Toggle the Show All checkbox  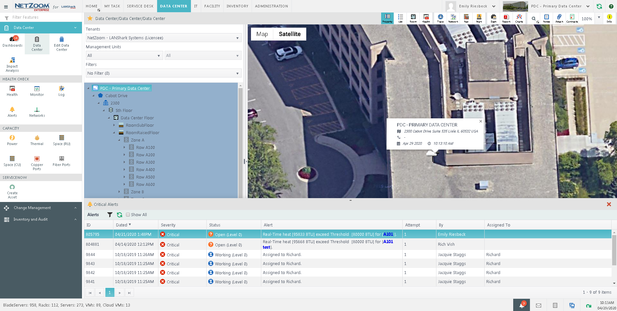point(128,215)
